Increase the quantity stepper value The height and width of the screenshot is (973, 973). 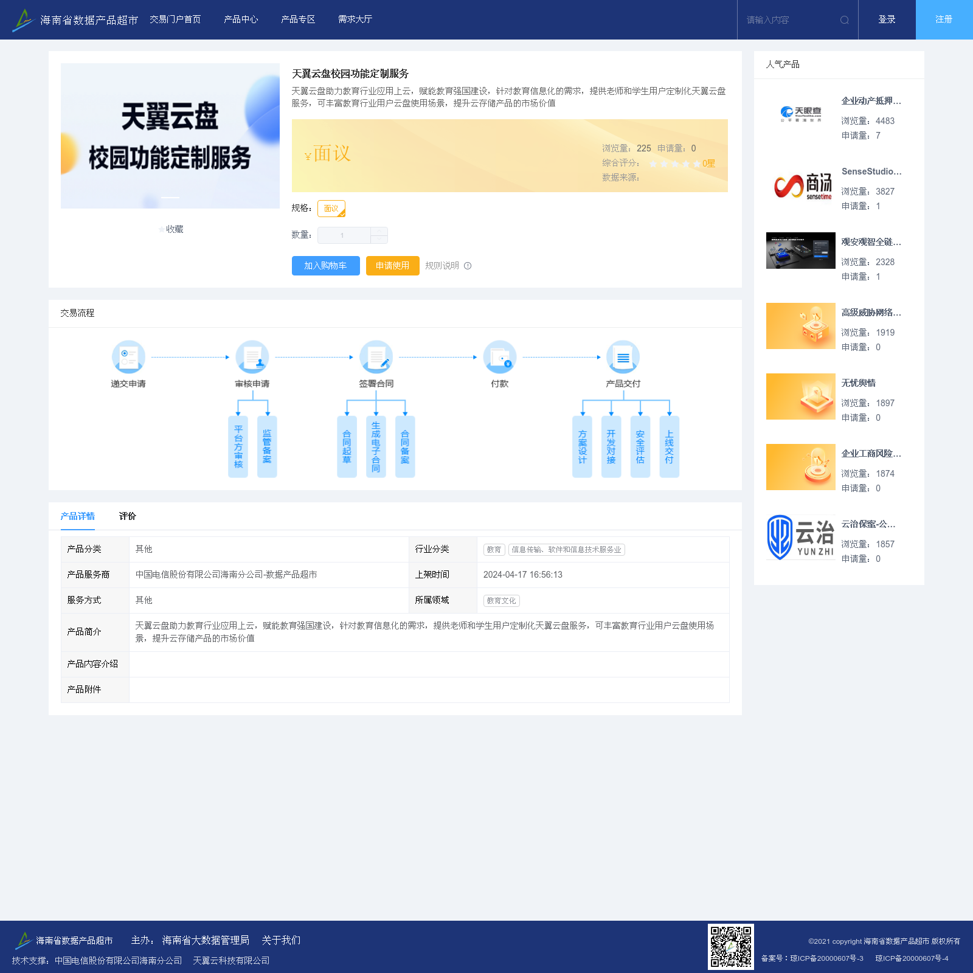379,231
